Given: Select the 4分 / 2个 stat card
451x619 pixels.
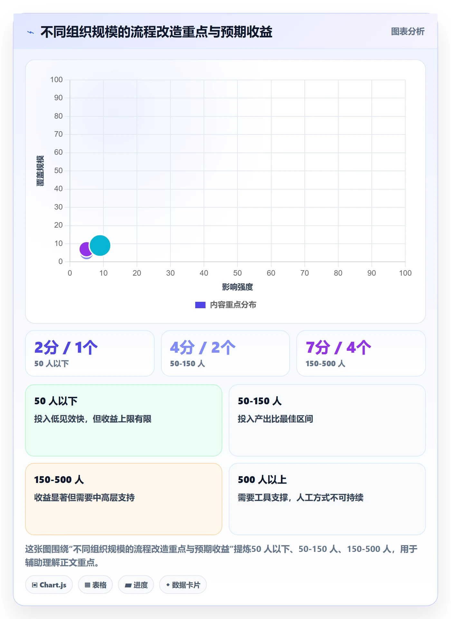Looking at the screenshot, I should 225,353.
